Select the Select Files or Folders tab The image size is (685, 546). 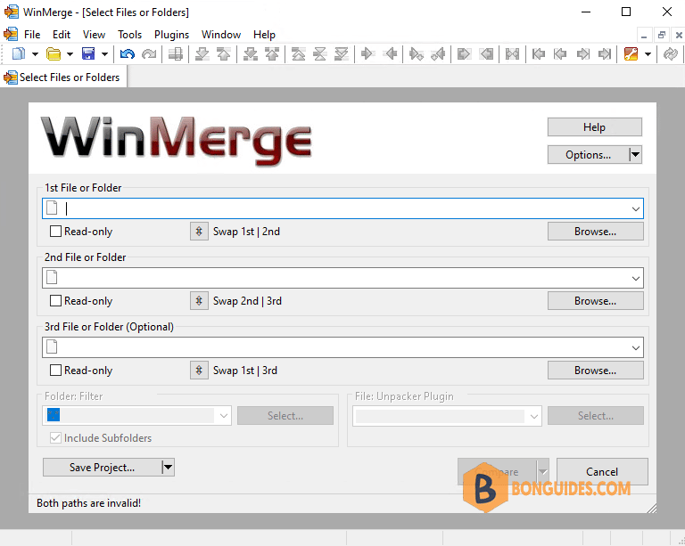(x=63, y=77)
